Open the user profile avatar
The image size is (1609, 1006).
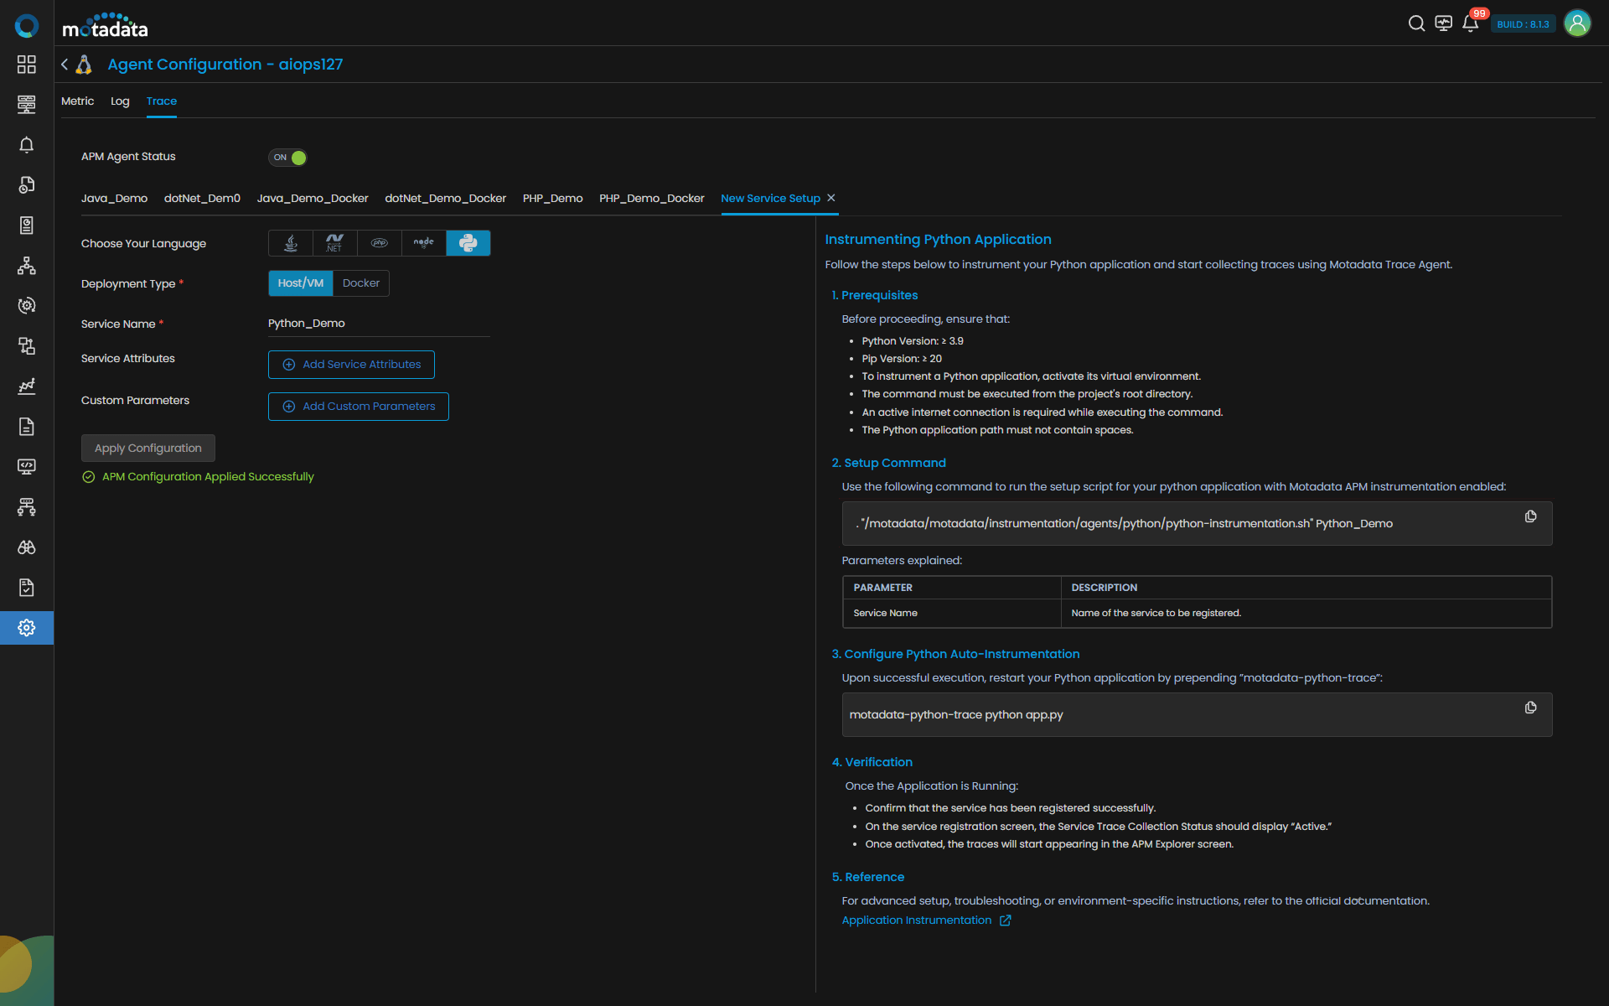(1577, 23)
